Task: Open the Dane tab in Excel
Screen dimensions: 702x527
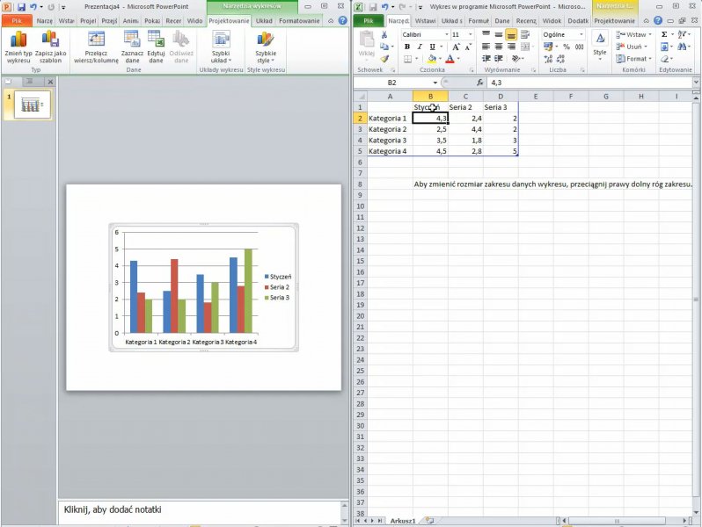Action: point(502,19)
